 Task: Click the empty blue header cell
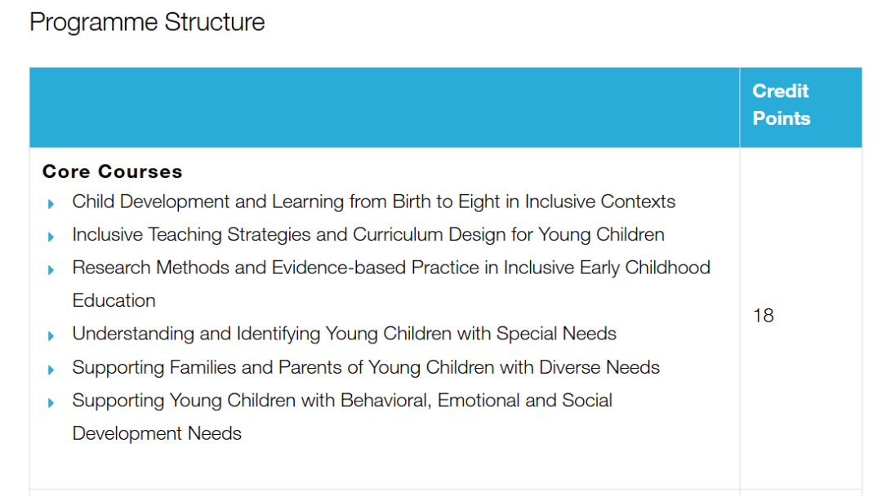click(384, 107)
